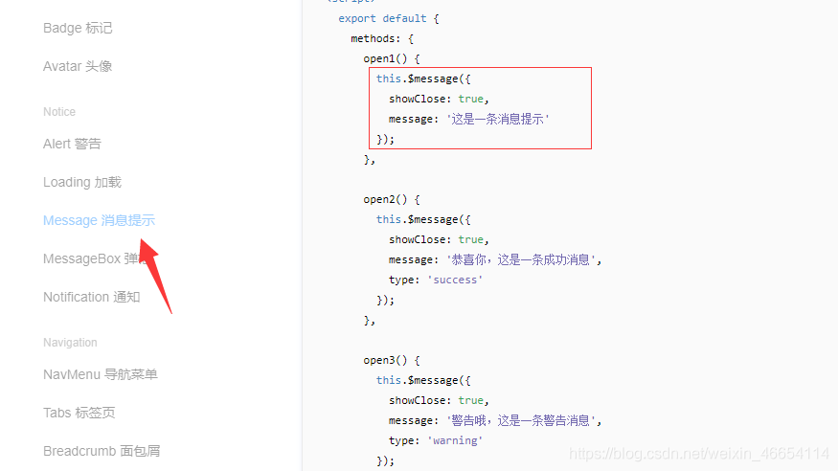Click the open2() method definition
Image resolution: width=838 pixels, height=471 pixels.
click(391, 199)
